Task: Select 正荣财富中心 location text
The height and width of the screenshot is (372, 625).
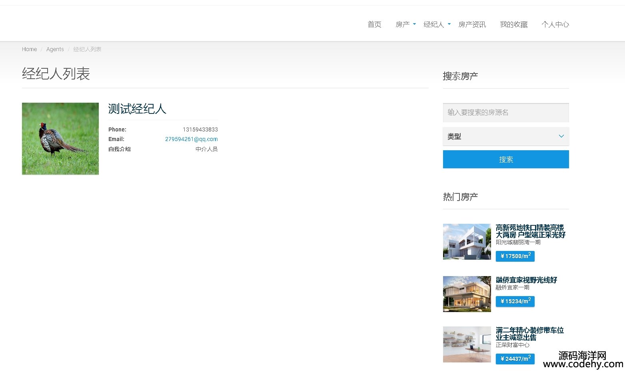Action: [x=512, y=345]
